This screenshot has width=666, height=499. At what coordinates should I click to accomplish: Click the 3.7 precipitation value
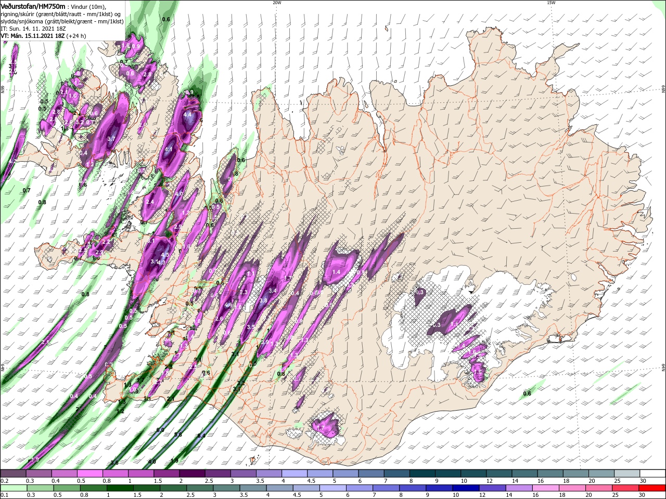tap(111, 139)
